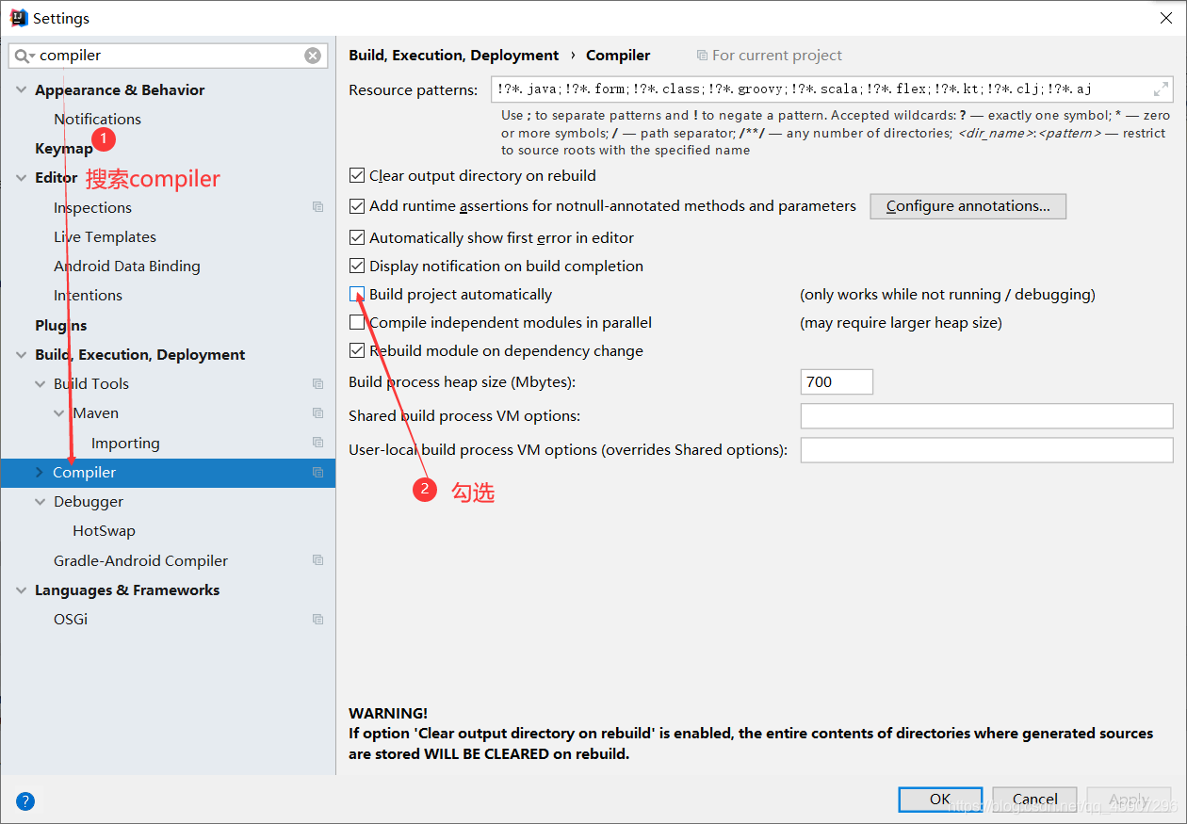Image resolution: width=1187 pixels, height=824 pixels.
Task: Clear the compiler search text
Action: [x=313, y=56]
